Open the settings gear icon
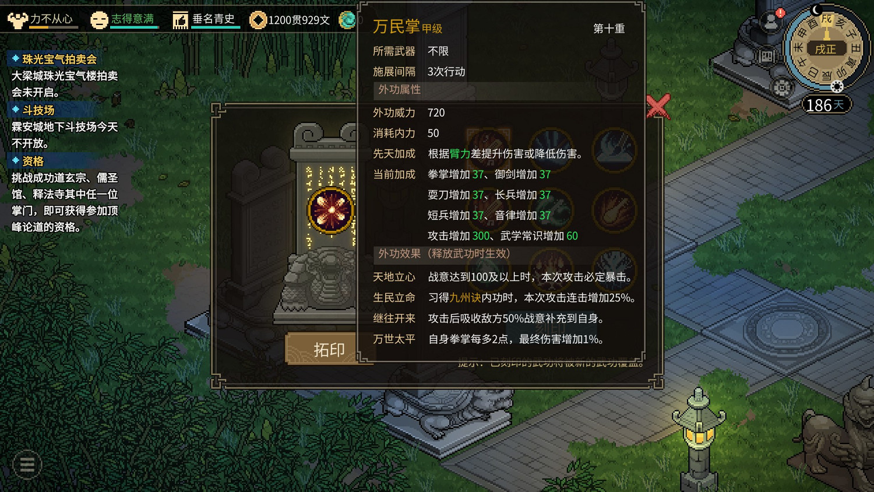 point(782,88)
